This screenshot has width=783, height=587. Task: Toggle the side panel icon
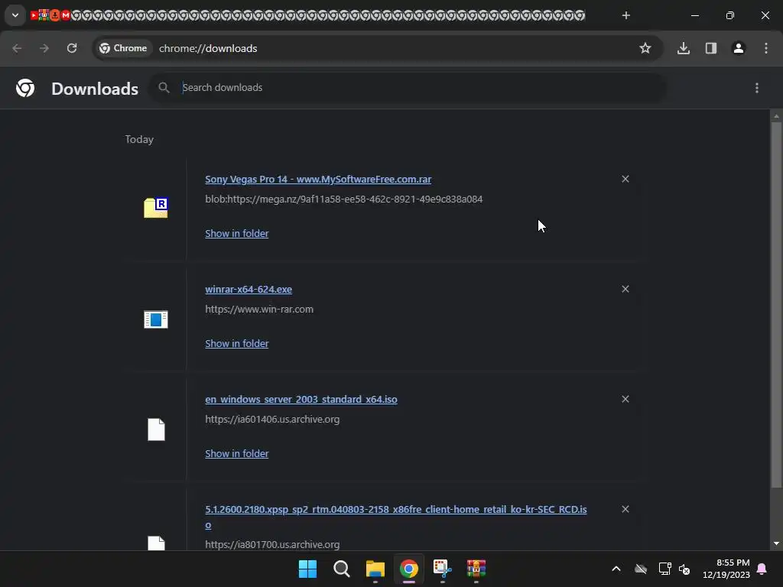pos(711,48)
